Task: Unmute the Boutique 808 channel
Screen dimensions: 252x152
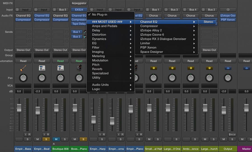Action: tap(56, 139)
